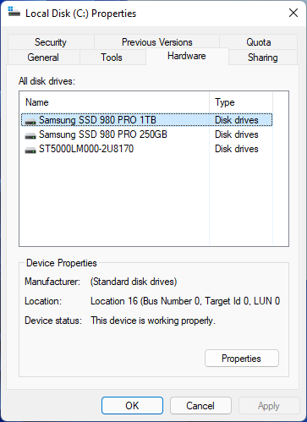
Task: Confirm with the OK button
Action: tap(132, 406)
